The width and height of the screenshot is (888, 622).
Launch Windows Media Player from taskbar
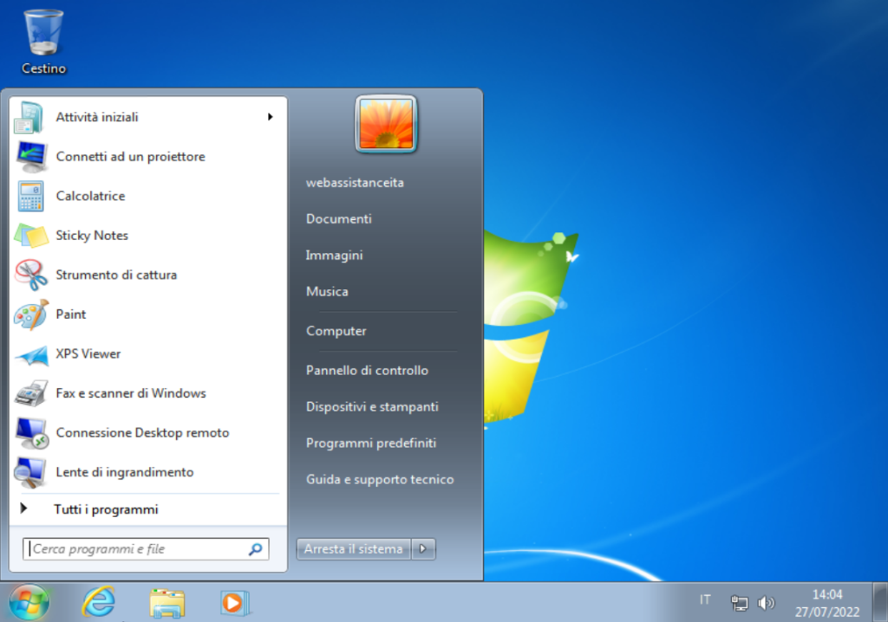point(234,603)
